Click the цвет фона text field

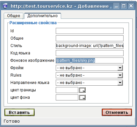tap(67, 97)
